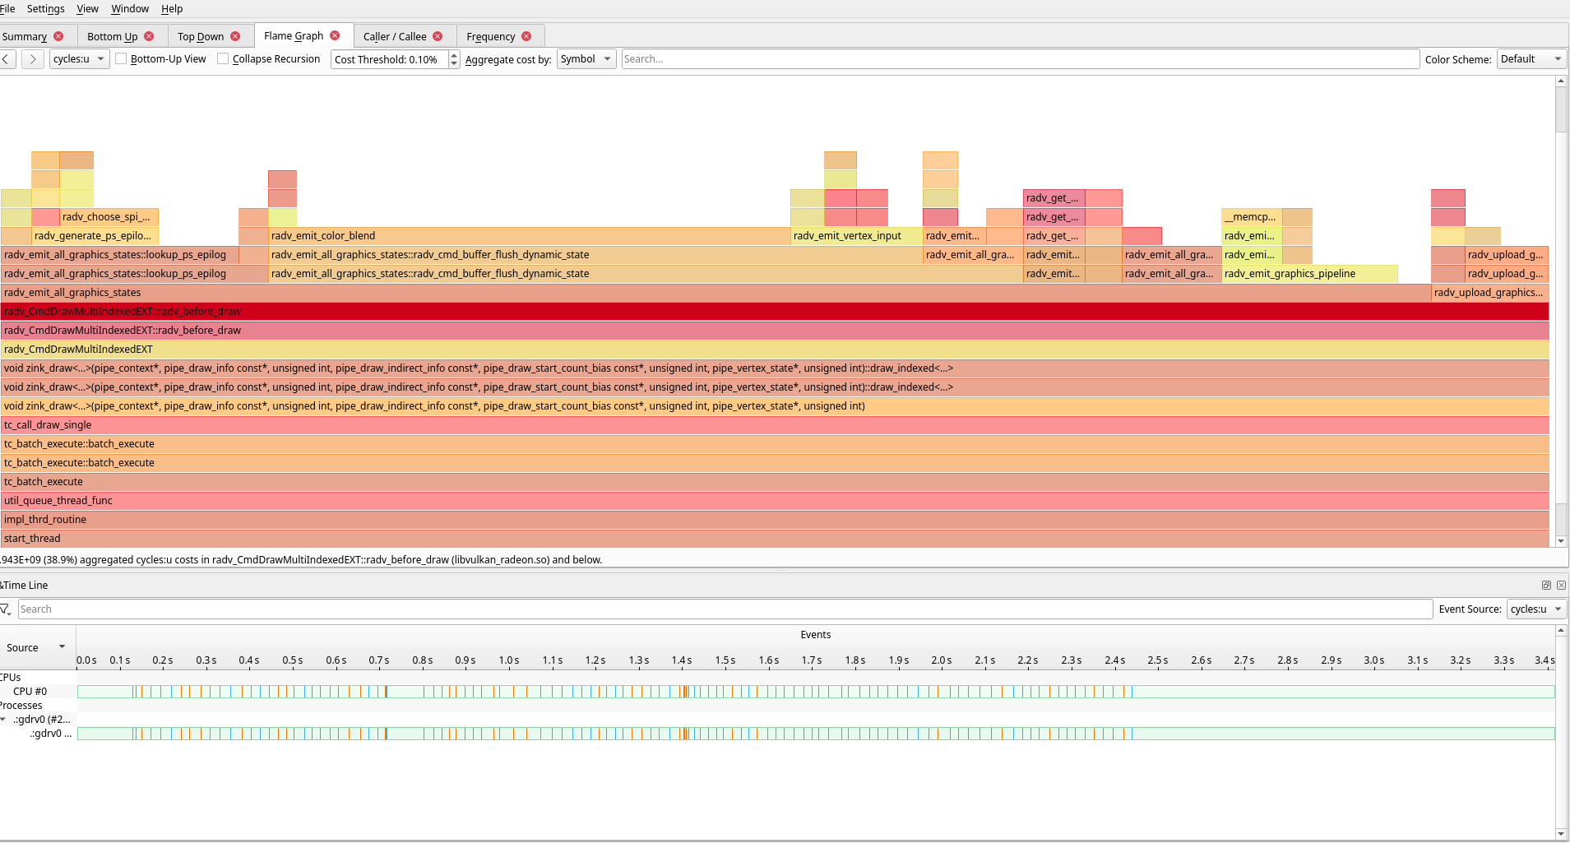Enable the Bottom-Up View checkbox

121,59
